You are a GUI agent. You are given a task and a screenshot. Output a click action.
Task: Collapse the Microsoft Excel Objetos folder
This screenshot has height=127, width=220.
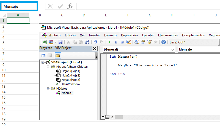tap(48, 67)
